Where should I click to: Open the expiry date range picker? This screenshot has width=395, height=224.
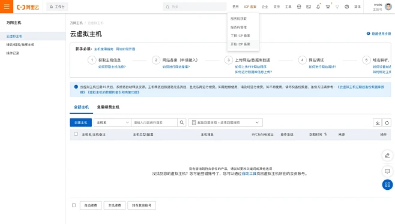tap(226, 122)
